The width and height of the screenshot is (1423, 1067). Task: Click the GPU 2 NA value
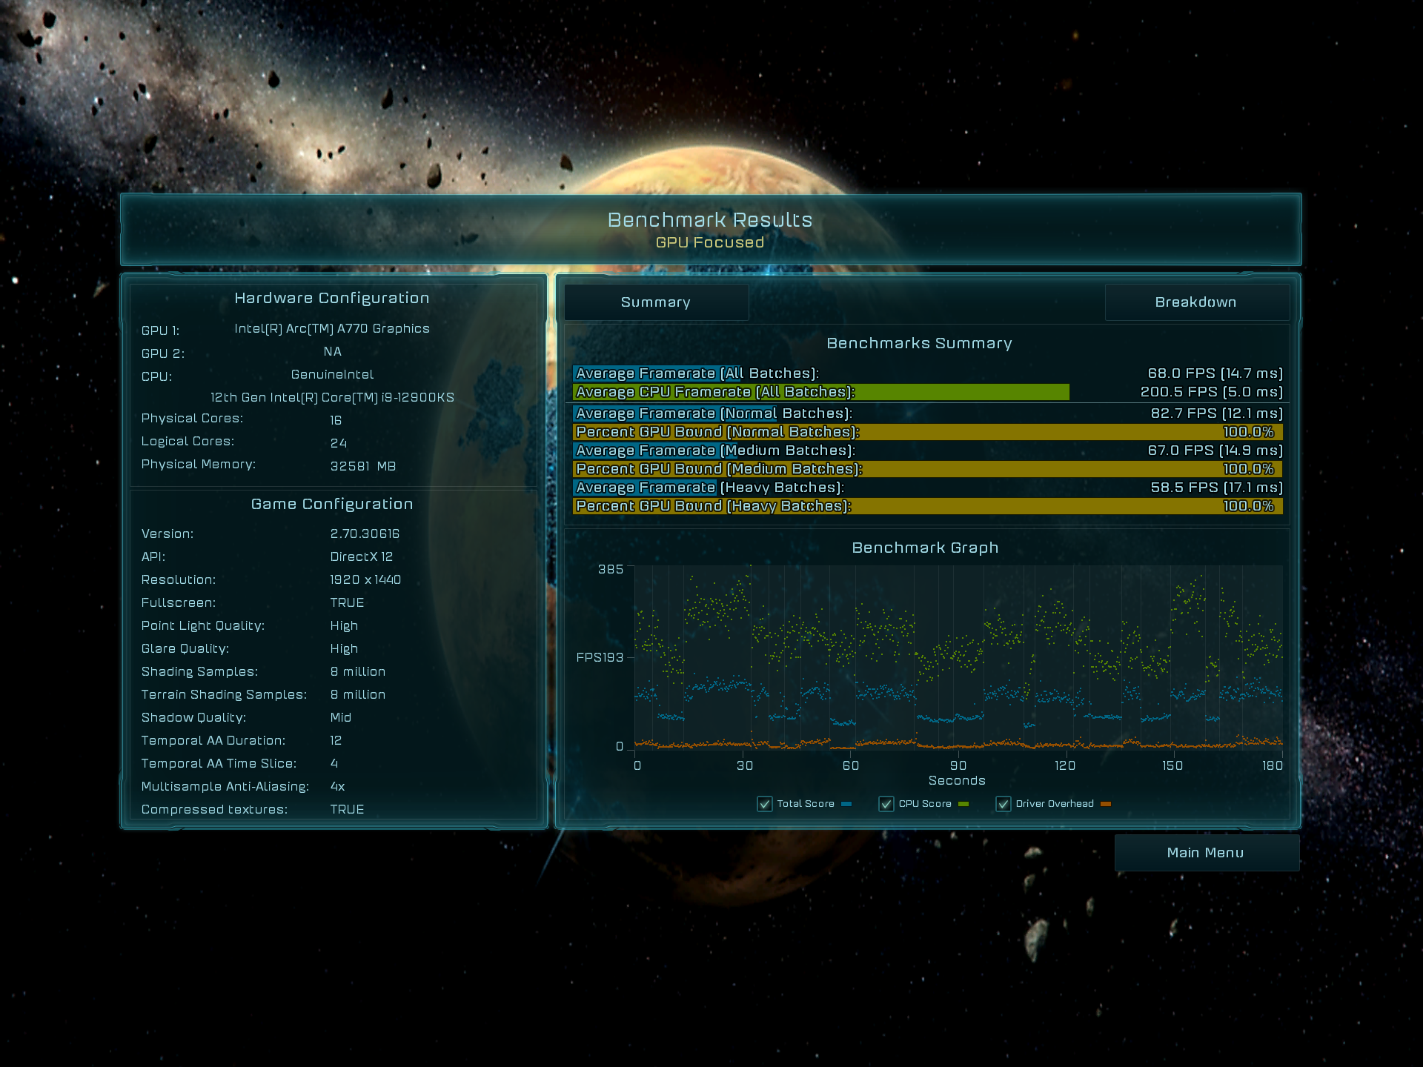(x=332, y=351)
